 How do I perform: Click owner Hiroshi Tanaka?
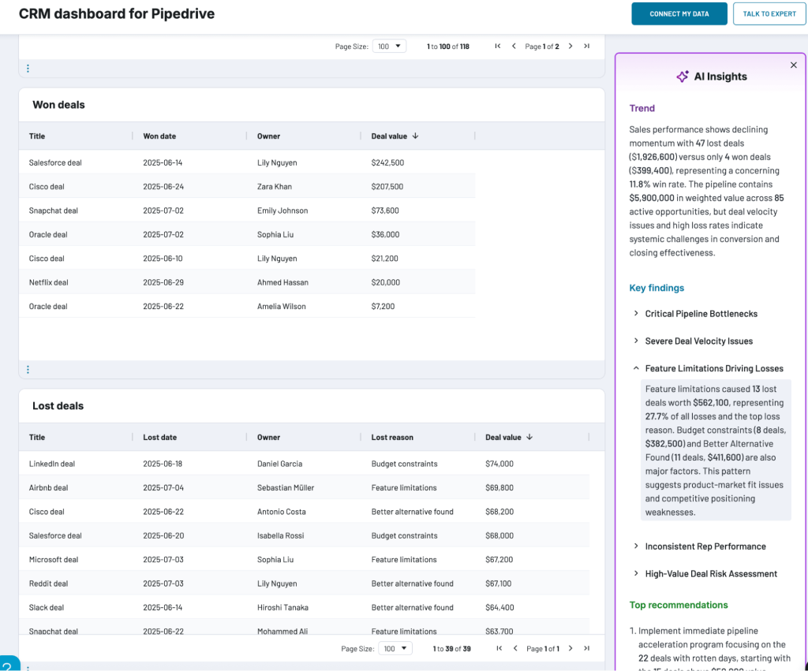(282, 608)
